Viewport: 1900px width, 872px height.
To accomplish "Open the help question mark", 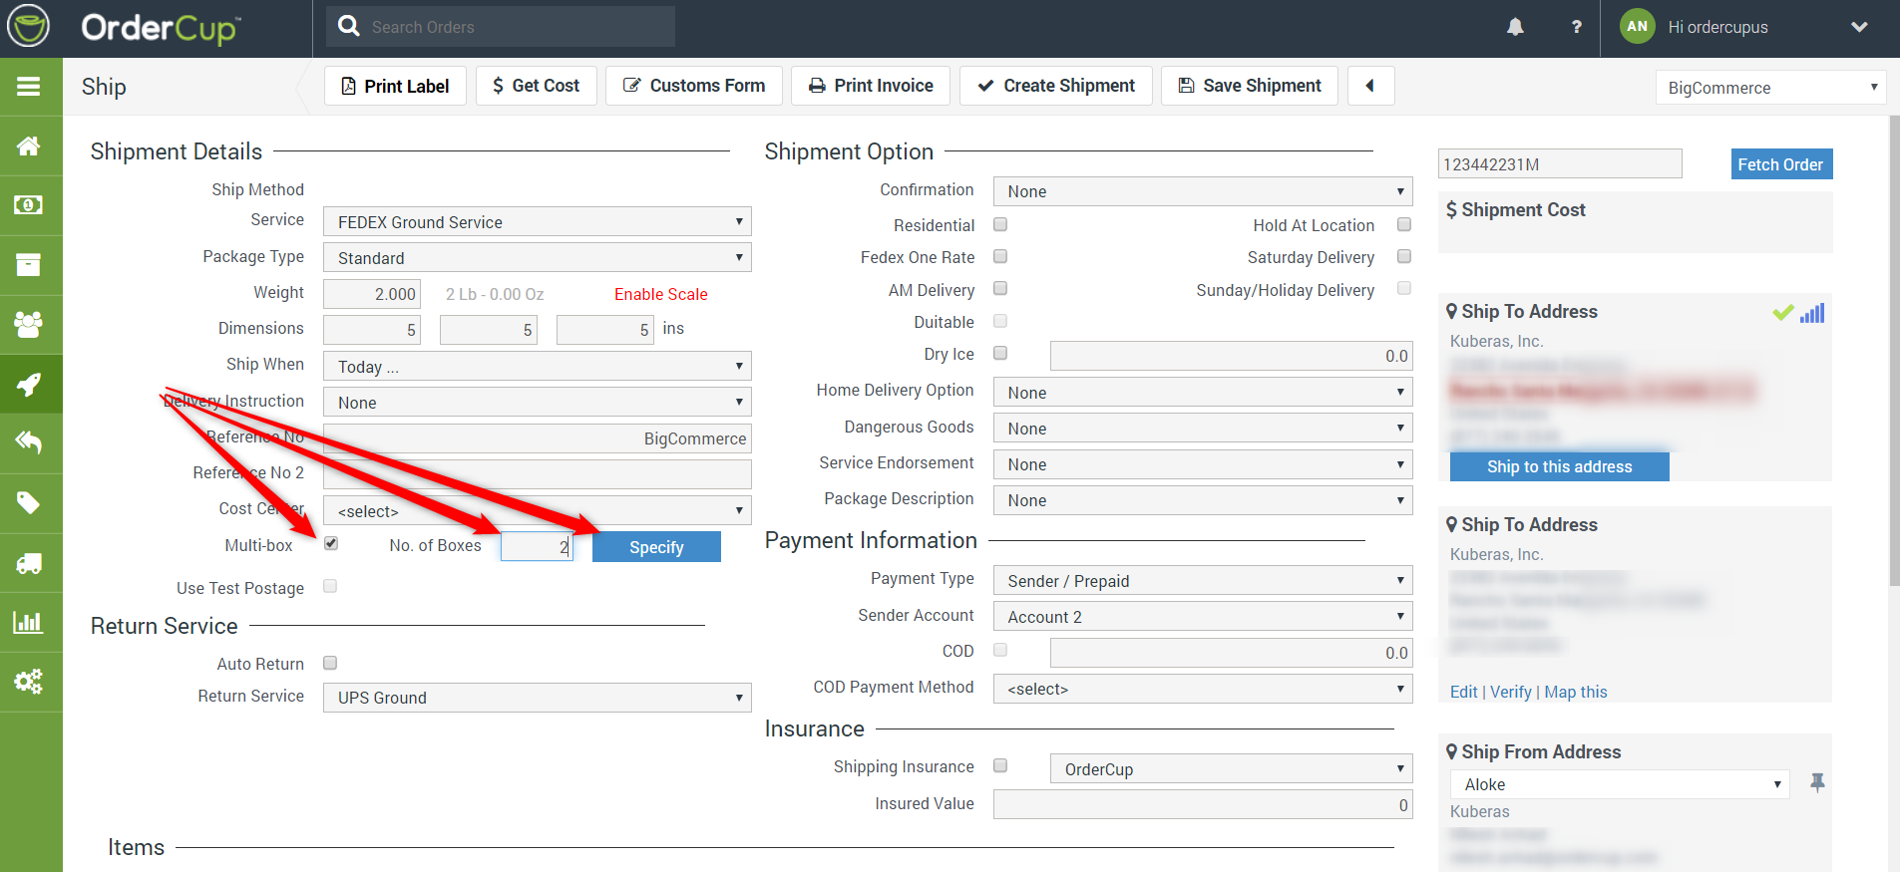I will pyautogui.click(x=1576, y=27).
